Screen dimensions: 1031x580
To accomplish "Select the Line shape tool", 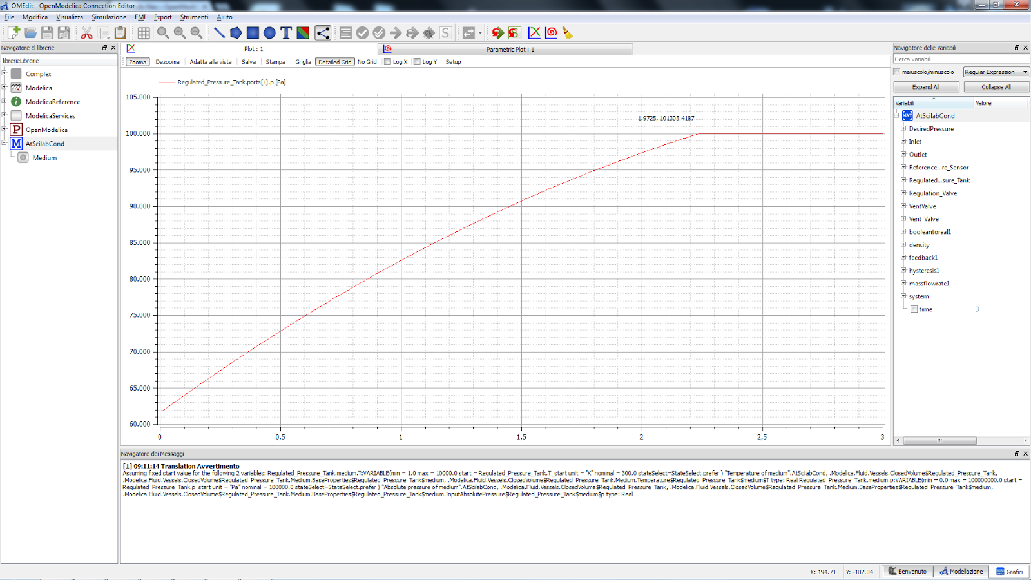I will point(219,33).
